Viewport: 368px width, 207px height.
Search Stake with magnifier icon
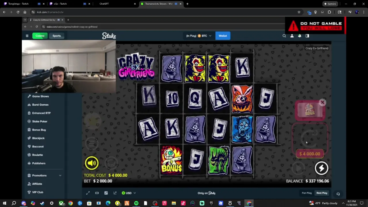284,36
